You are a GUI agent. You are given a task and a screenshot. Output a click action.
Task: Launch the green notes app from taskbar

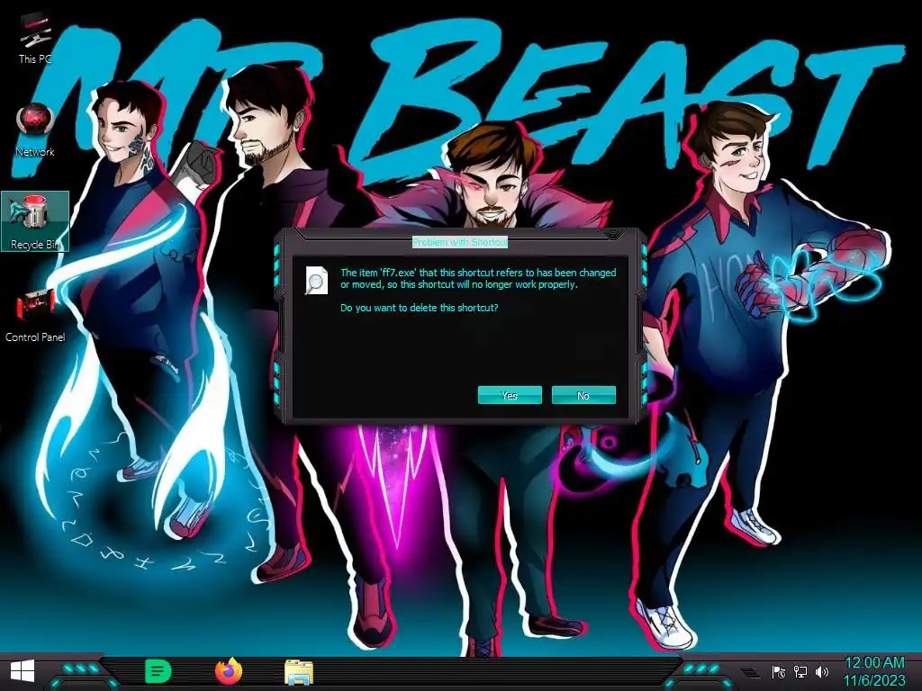[158, 671]
